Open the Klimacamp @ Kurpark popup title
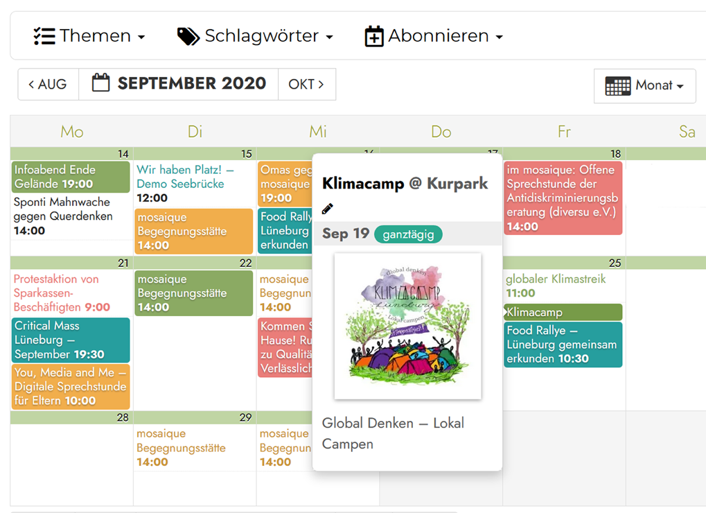706x513 pixels. [x=405, y=184]
